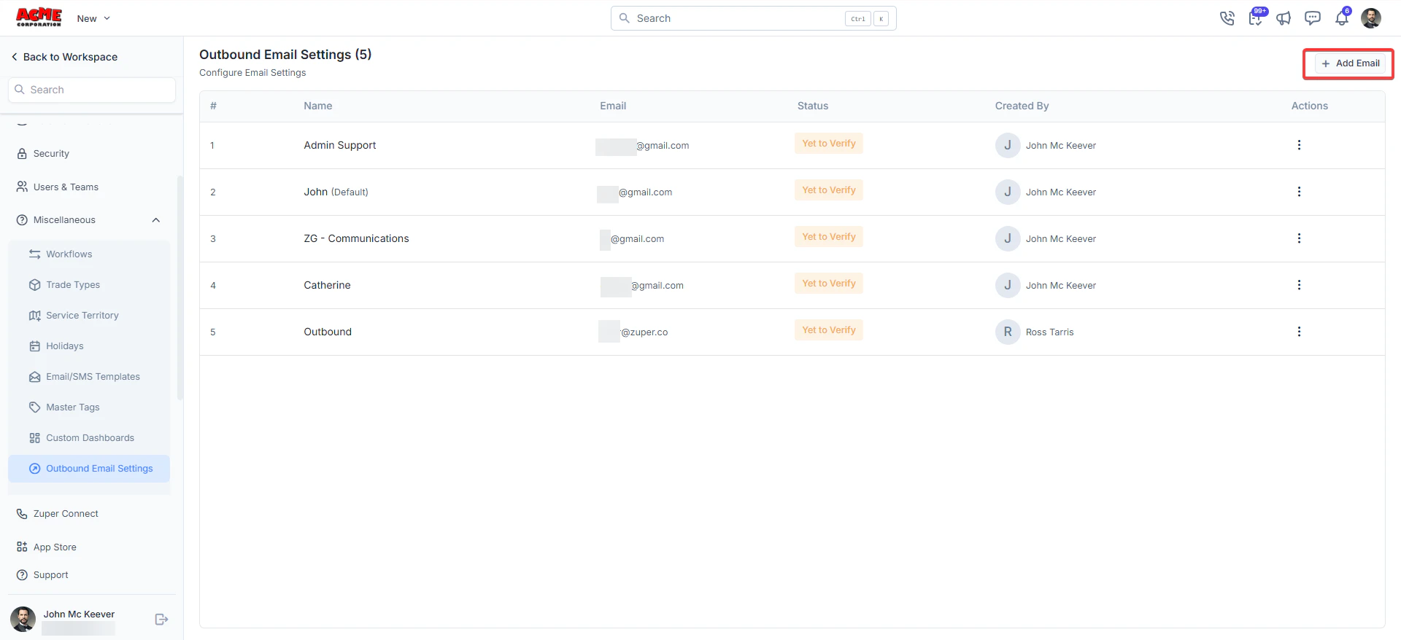Image resolution: width=1401 pixels, height=640 pixels.
Task: Click the Trade Types cube icon
Action: 34,285
